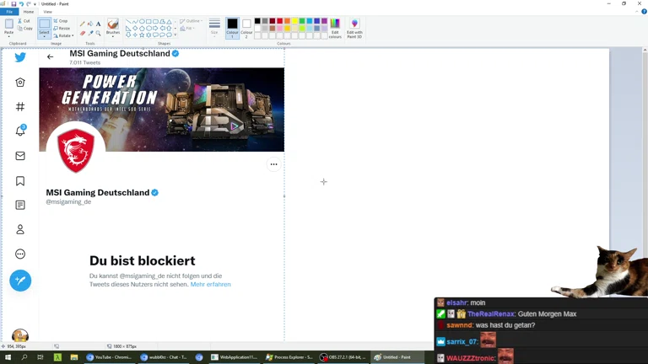
Task: Undo the last action
Action: click(21, 3)
